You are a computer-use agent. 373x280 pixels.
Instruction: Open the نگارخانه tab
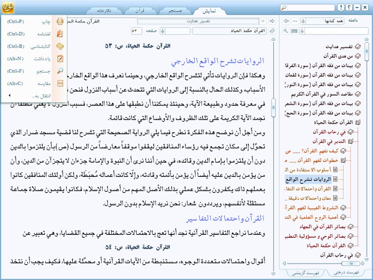[104, 11]
